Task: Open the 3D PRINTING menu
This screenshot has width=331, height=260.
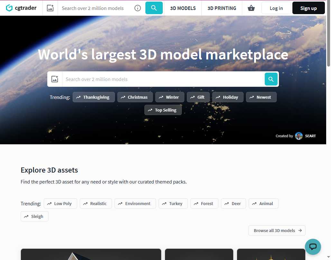Action: point(222,8)
